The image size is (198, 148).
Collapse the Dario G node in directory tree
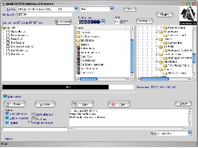point(157,39)
